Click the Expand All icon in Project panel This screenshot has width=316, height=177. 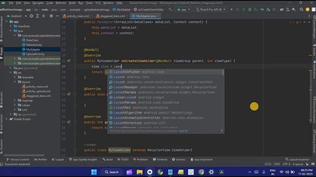(x=38, y=16)
